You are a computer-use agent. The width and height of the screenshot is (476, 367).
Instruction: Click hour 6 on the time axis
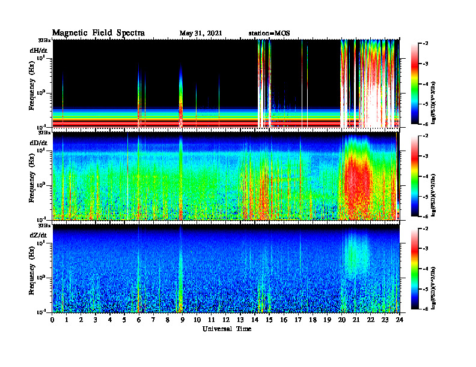coord(139,320)
